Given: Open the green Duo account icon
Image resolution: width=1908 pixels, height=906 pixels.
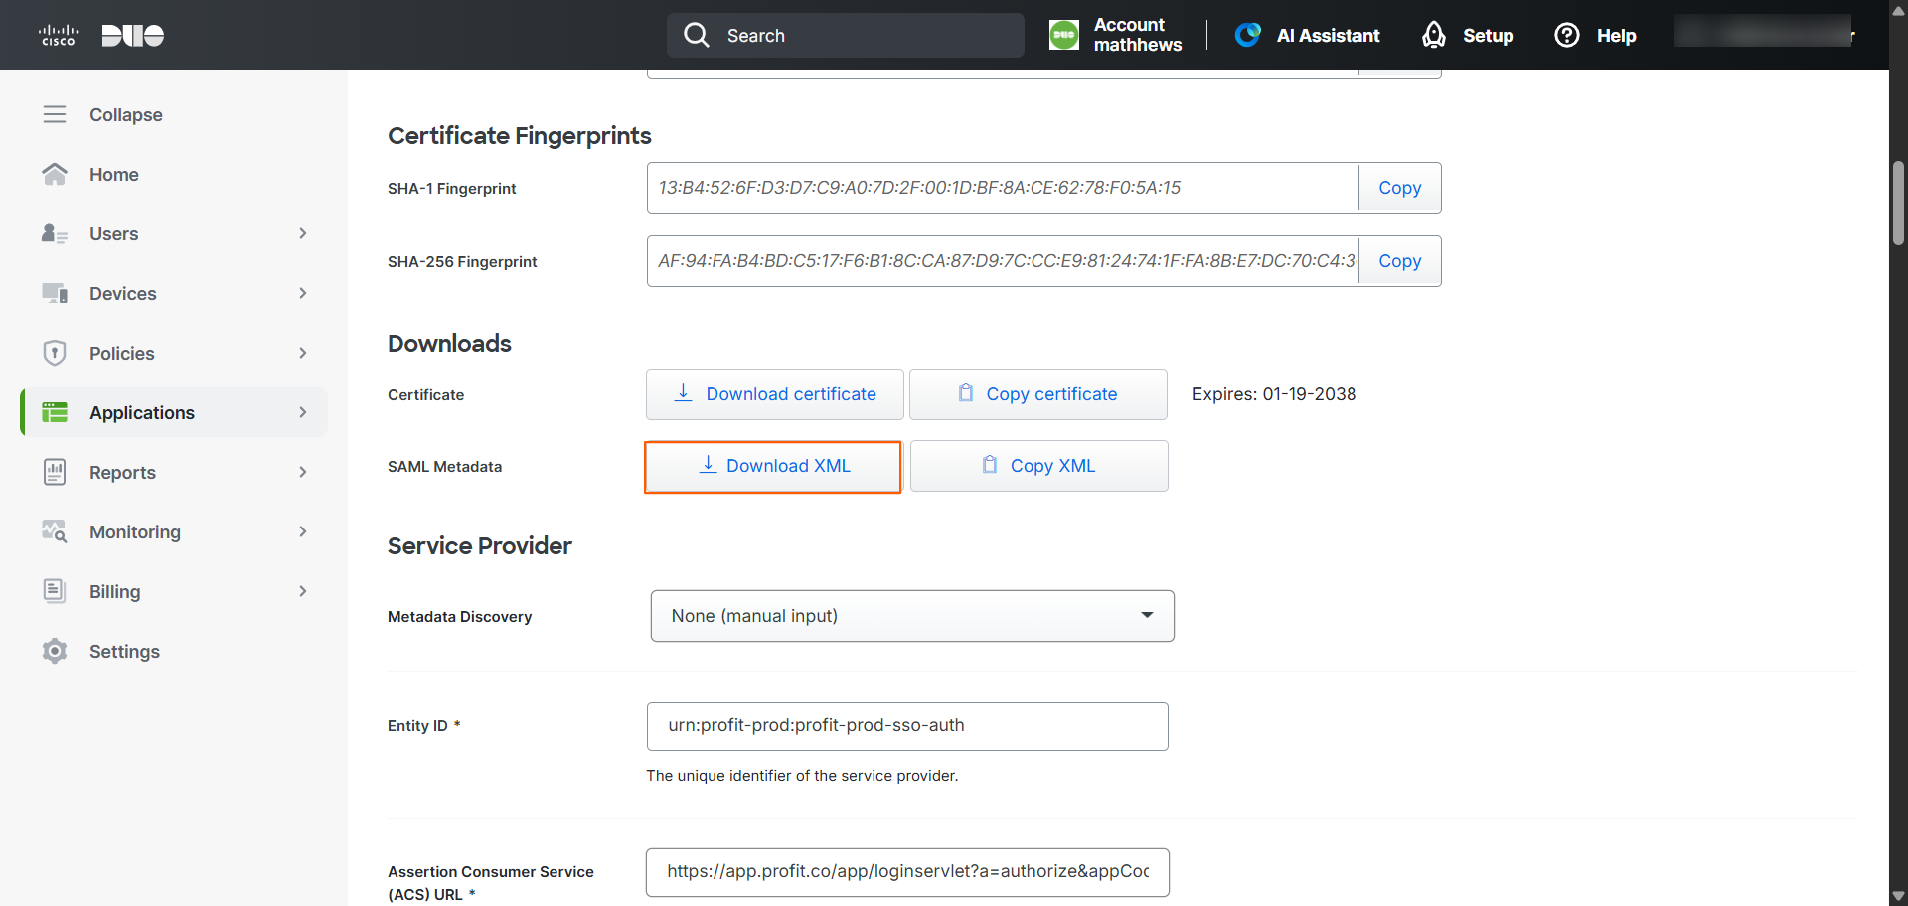Looking at the screenshot, I should click(x=1064, y=35).
